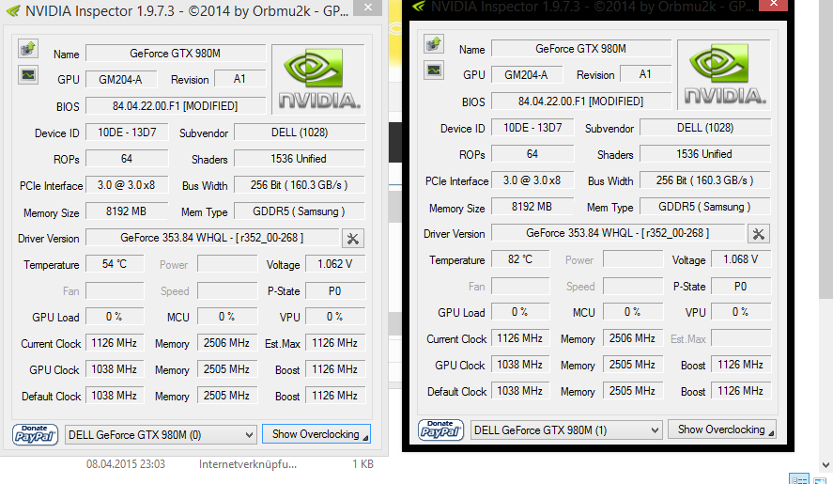
Task: Click Subvendor DELL (1028) in the right window
Action: click(x=705, y=128)
